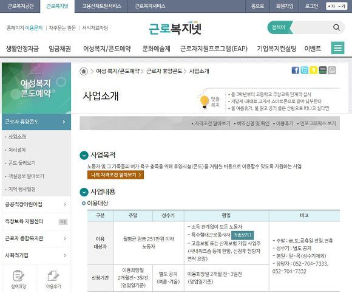Click the green band share icon
The image size is (352, 293).
coord(323,71)
